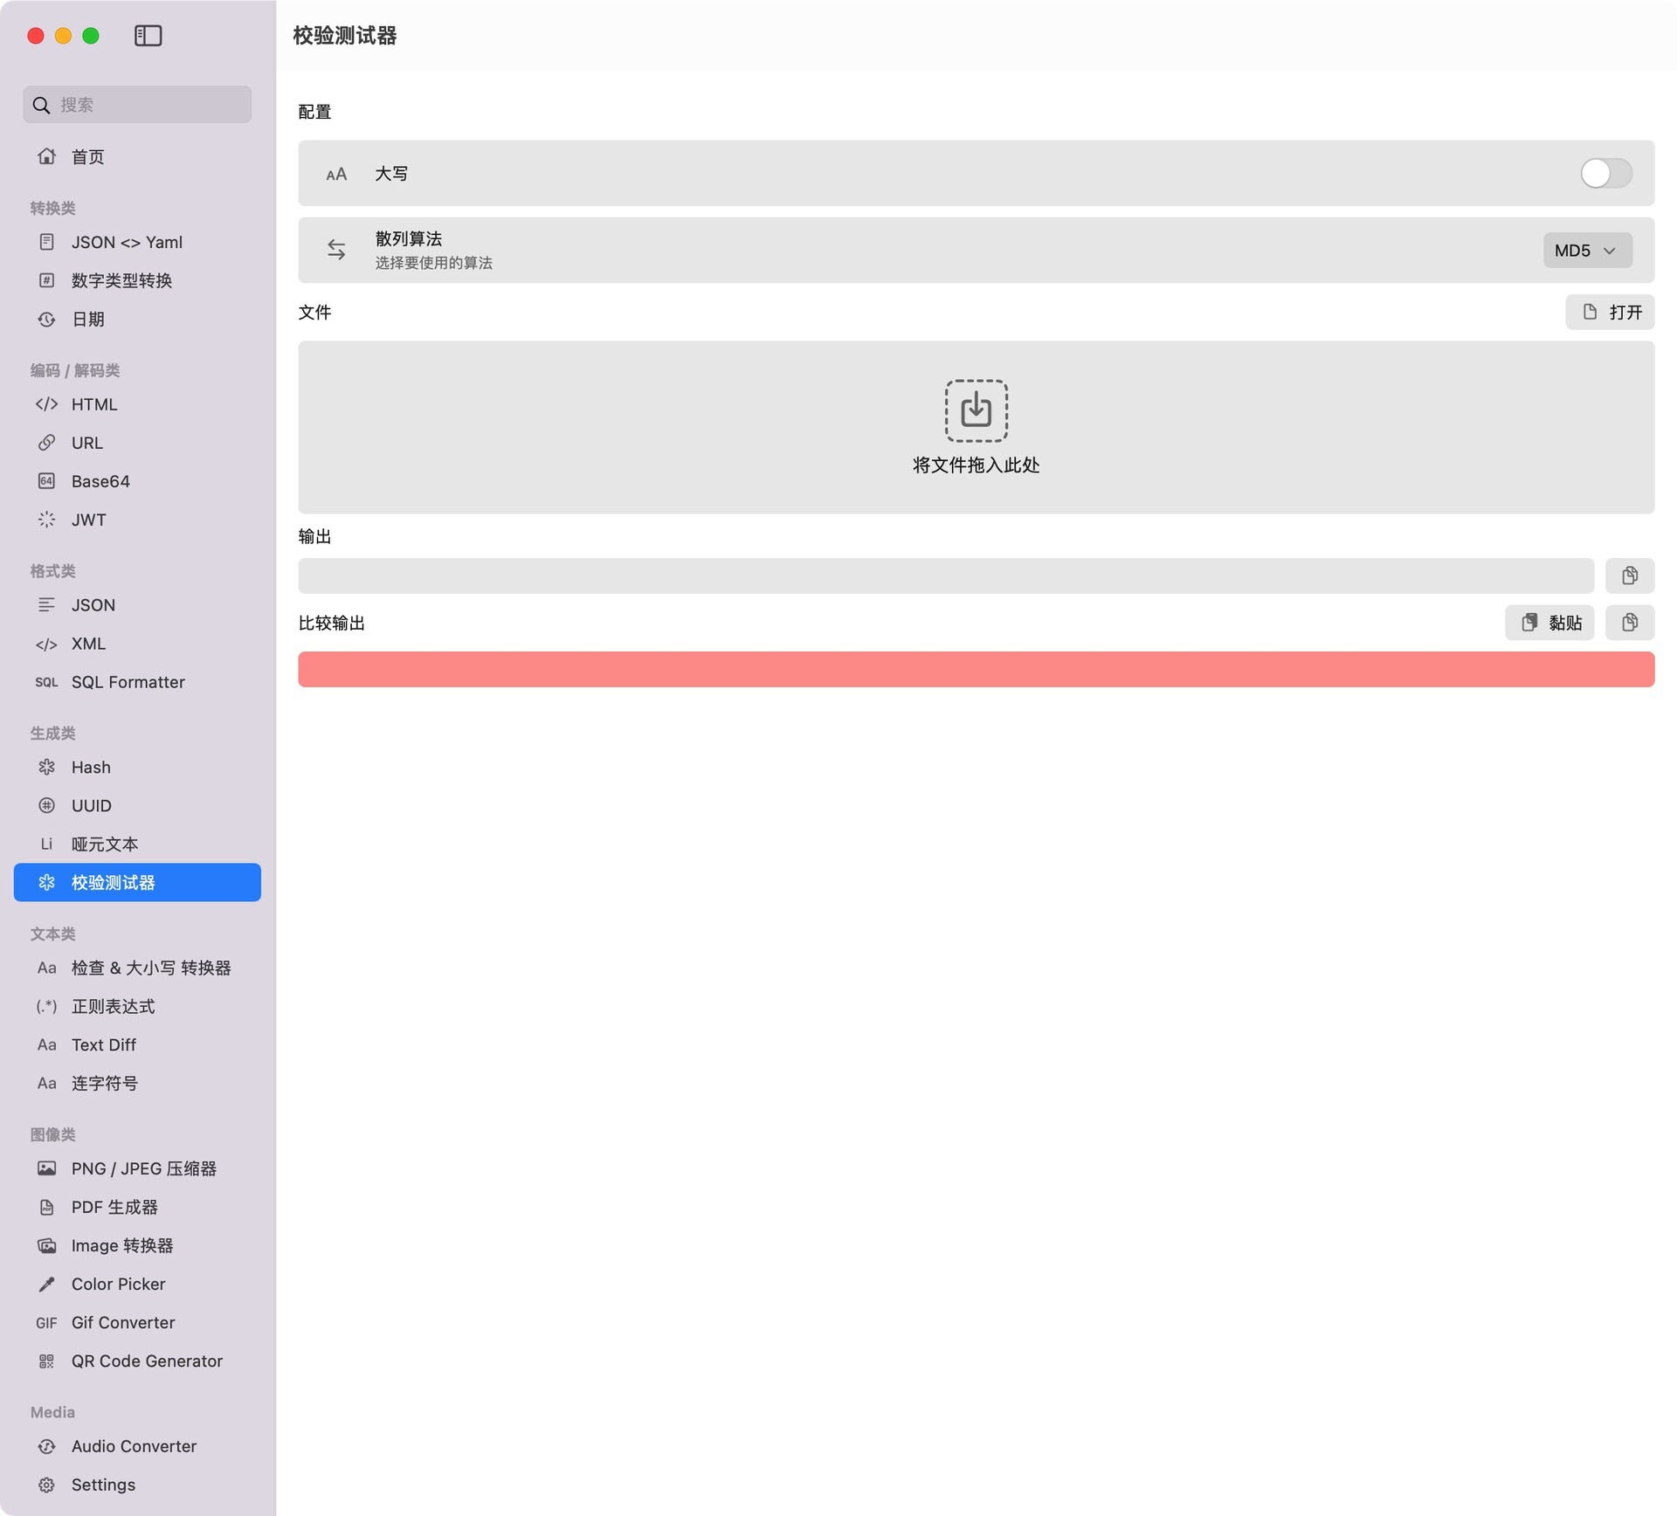Click the 连字符号 Aa icon
The height and width of the screenshot is (1516, 1677).
point(46,1084)
